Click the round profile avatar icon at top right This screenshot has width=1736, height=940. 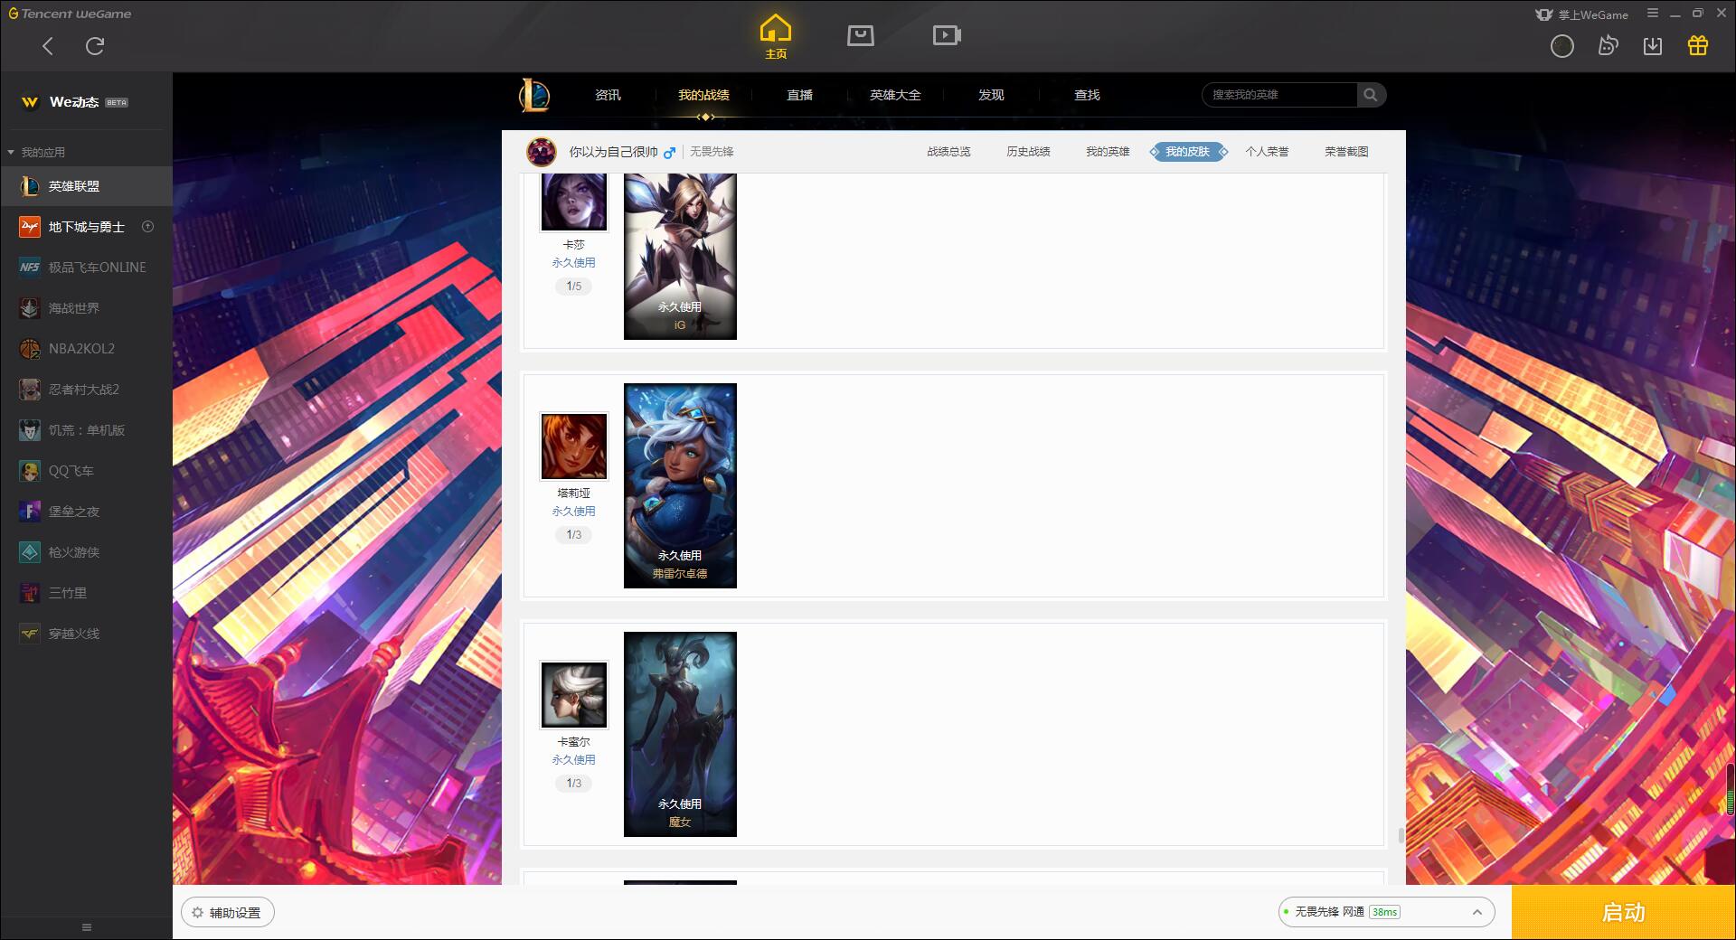pyautogui.click(x=1561, y=46)
